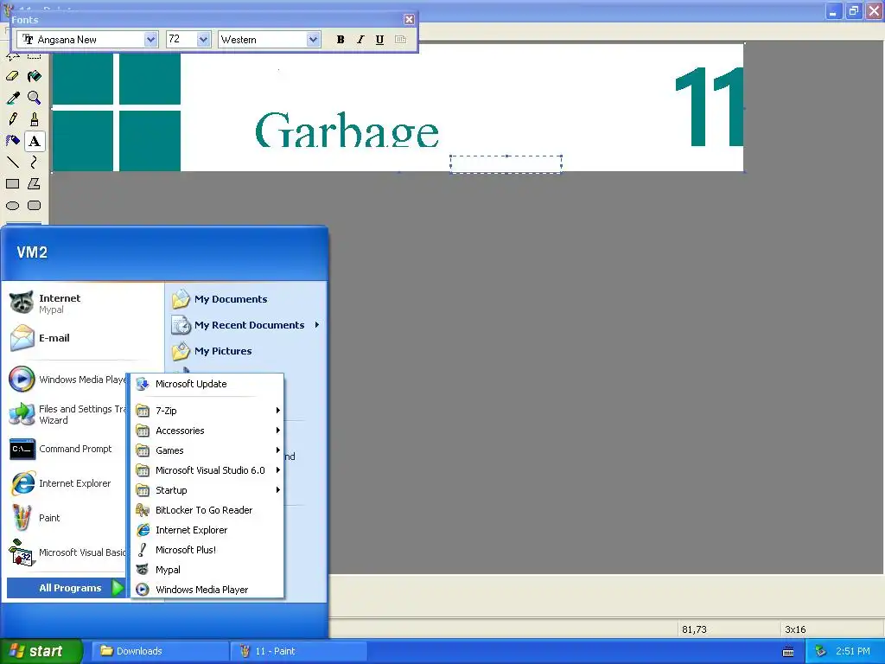885x664 pixels.
Task: Choose Microsoft Update in programs menu
Action: pos(207,384)
